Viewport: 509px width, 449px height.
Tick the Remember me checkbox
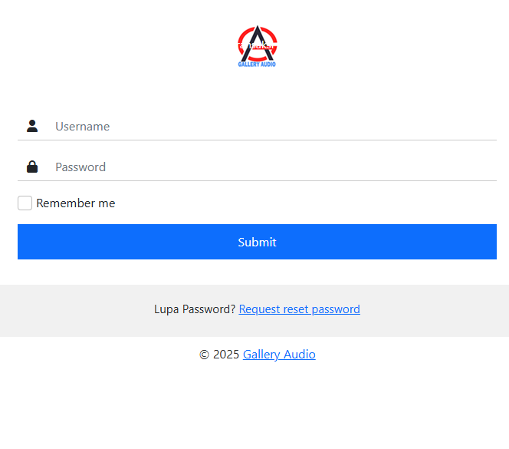[25, 203]
